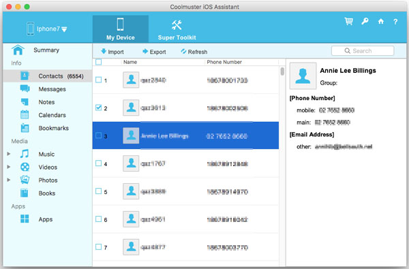Click the Export button
This screenshot has width=409, height=269.
154,52
